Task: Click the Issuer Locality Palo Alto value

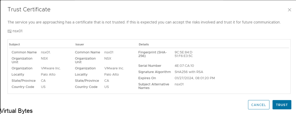Action: (x=112, y=74)
